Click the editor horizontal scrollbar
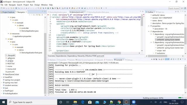 click(87, 53)
